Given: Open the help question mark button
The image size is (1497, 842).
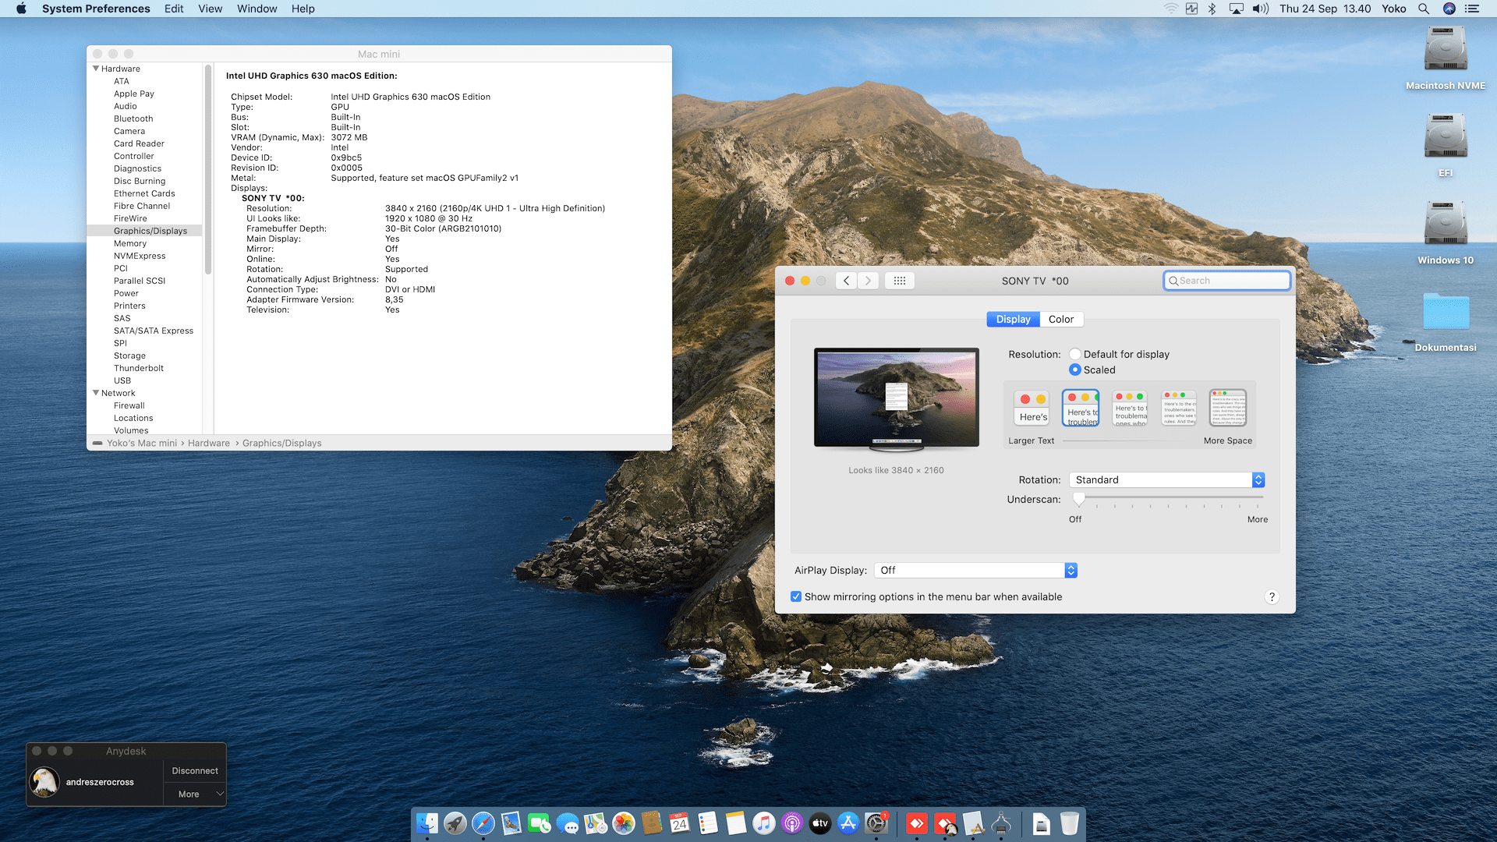Looking at the screenshot, I should tap(1272, 597).
